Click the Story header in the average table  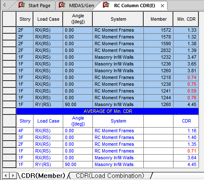25,121
